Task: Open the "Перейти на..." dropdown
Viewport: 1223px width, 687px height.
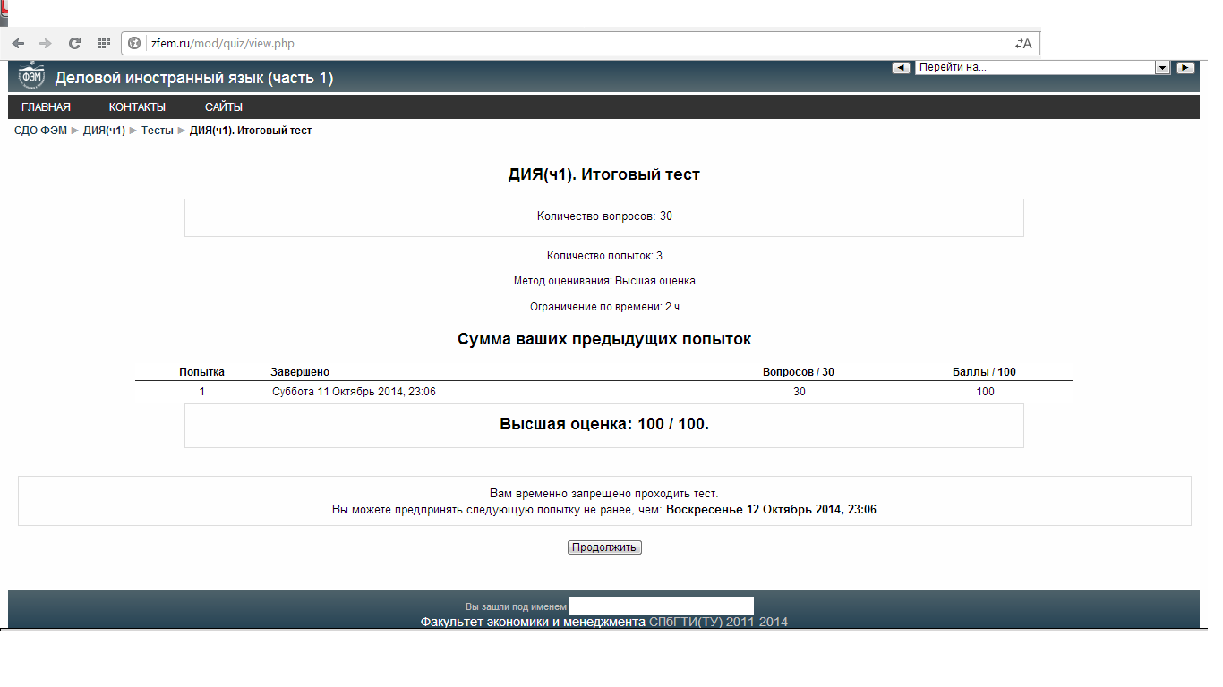Action: click(1042, 67)
